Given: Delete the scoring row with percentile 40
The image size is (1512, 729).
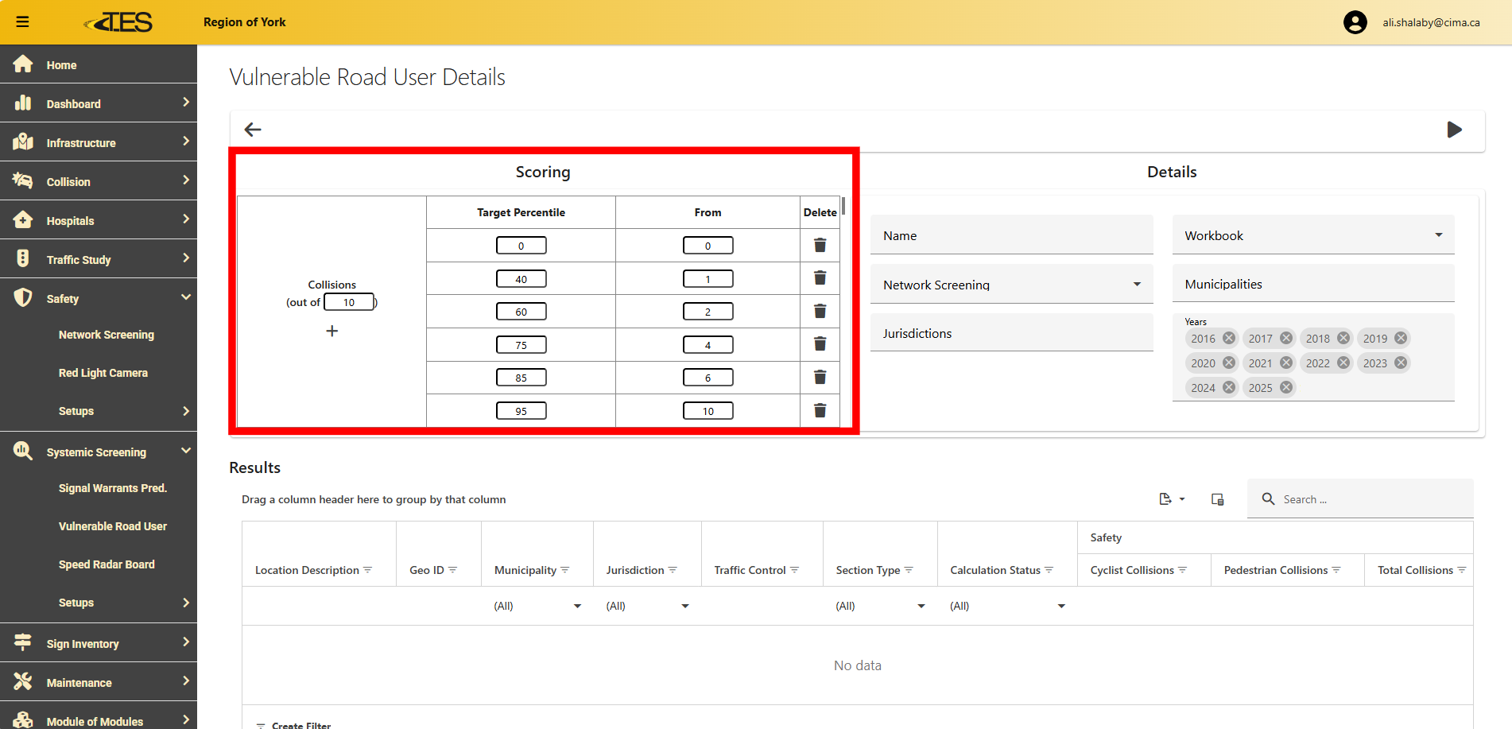Looking at the screenshot, I should (820, 278).
